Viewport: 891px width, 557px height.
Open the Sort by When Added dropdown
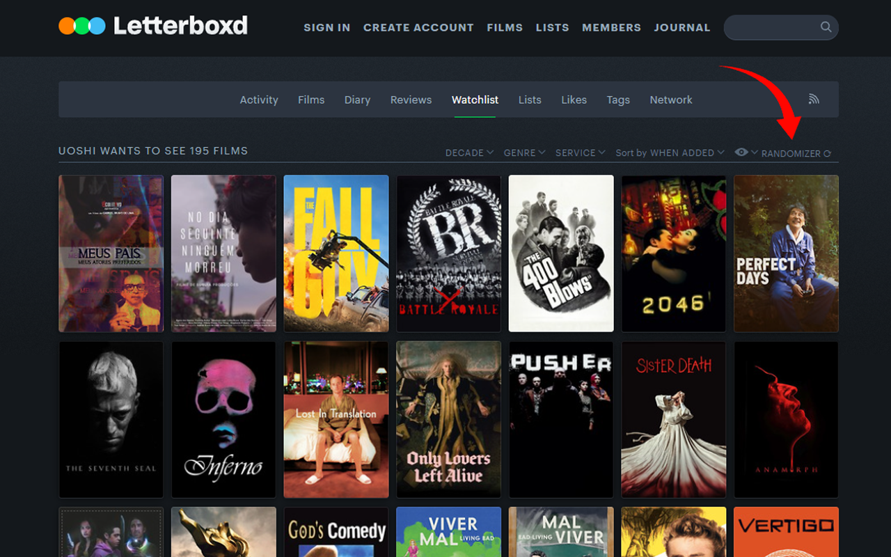click(x=670, y=152)
